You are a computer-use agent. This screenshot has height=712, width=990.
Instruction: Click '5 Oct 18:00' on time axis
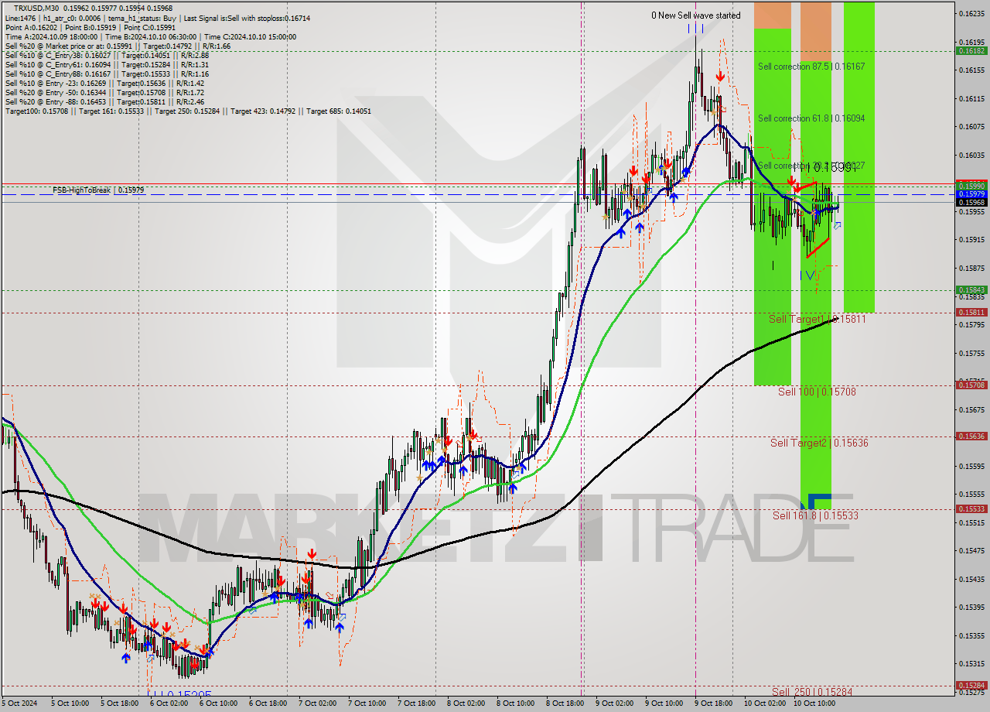coord(119,703)
